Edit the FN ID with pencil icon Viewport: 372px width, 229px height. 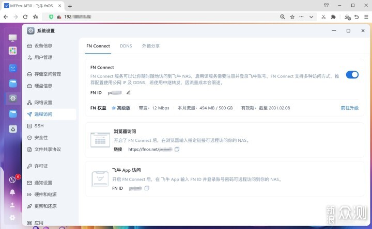[x=128, y=93]
